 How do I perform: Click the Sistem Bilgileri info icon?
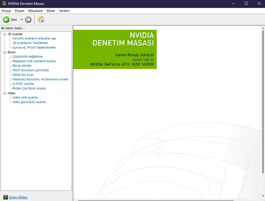[x=5, y=197]
